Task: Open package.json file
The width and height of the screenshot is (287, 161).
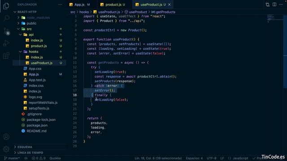Action: tap(37, 125)
